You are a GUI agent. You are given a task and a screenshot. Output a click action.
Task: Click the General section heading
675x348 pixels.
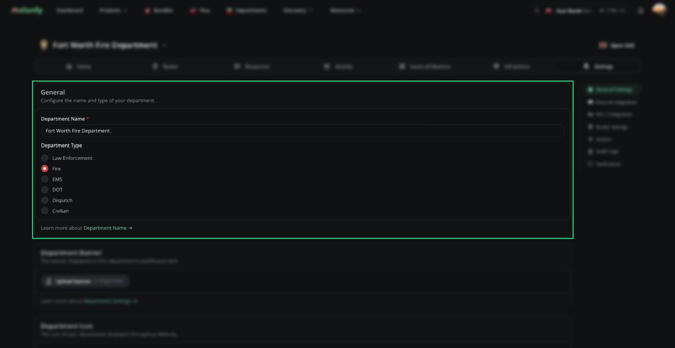coord(53,92)
